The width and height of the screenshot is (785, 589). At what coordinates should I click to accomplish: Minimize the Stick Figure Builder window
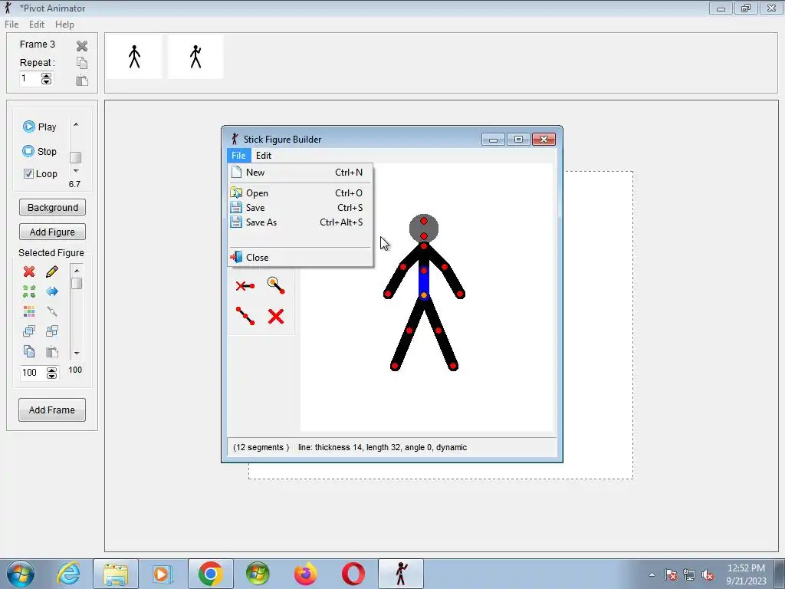[493, 140]
